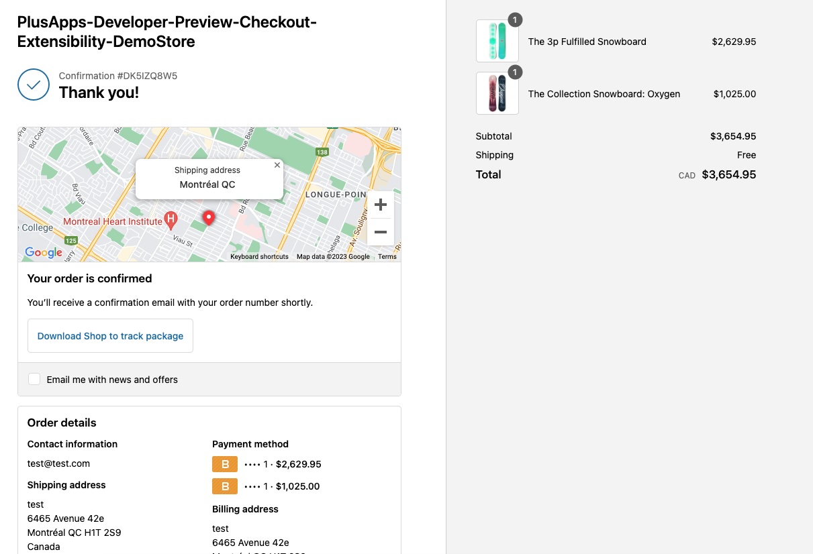
Task: Click the Route 138 highway badge on map
Action: [x=322, y=152]
